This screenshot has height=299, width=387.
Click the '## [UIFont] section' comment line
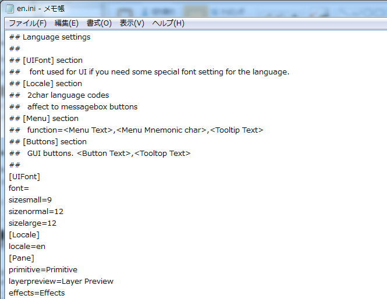point(45,60)
